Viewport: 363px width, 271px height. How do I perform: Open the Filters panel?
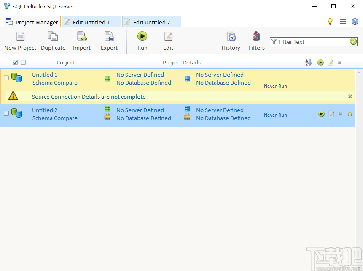[256, 41]
